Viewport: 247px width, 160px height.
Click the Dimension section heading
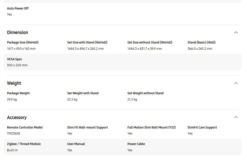[x=17, y=32]
